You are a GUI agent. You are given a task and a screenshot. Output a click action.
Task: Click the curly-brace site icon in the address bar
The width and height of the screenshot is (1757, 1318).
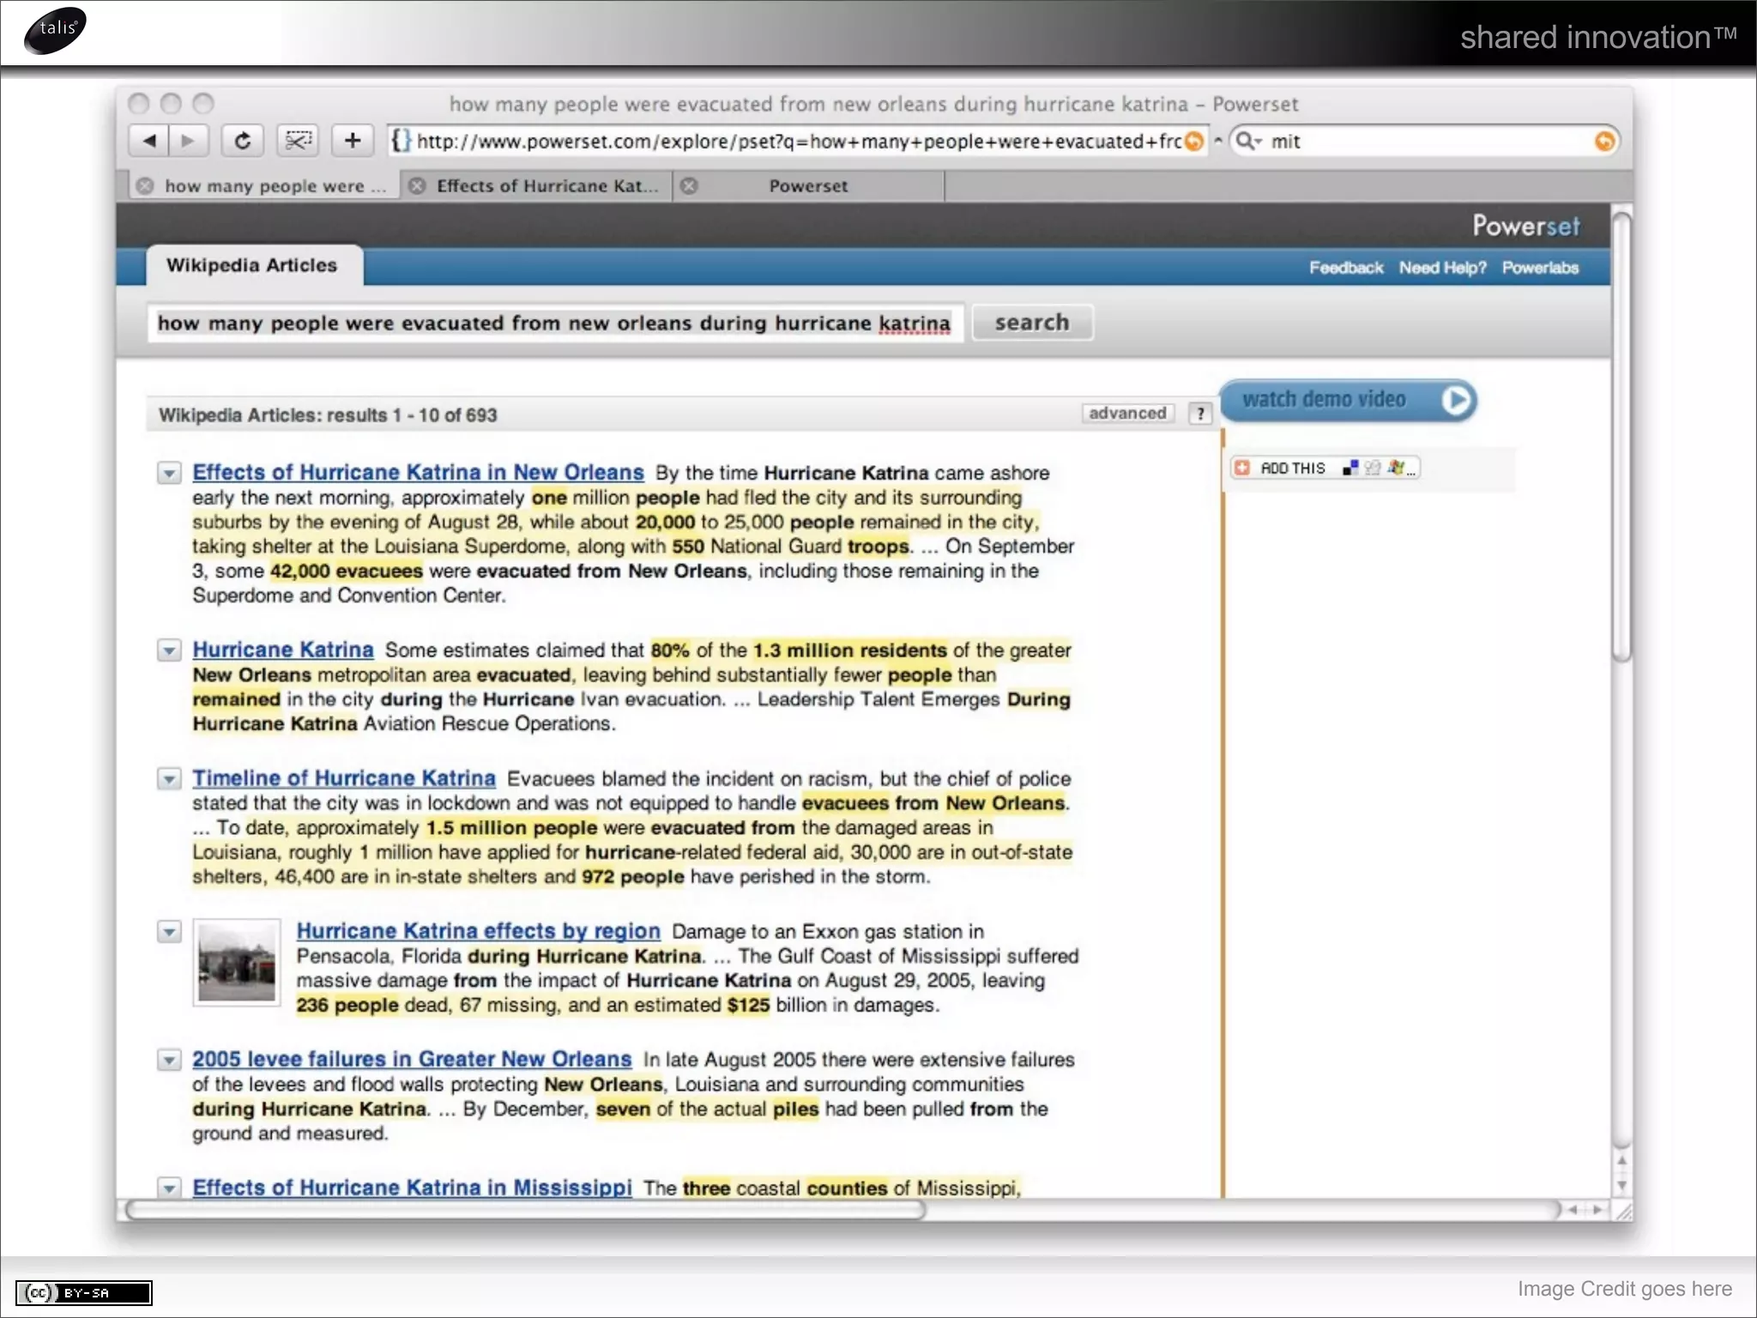pyautogui.click(x=401, y=141)
